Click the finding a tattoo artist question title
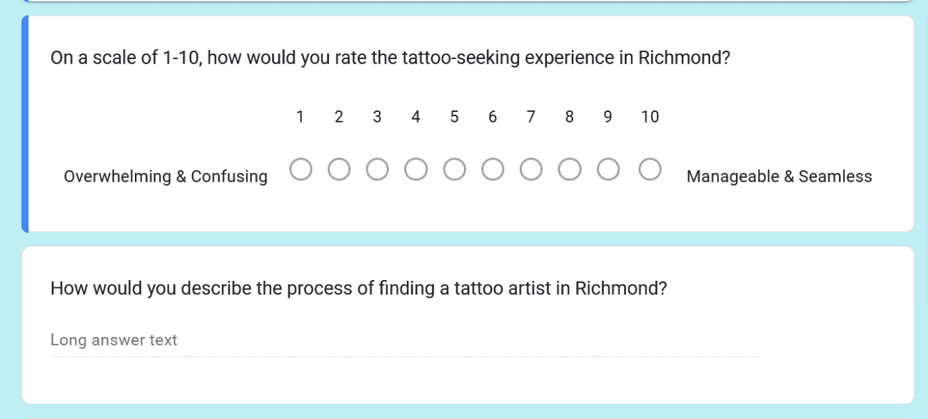 click(358, 289)
